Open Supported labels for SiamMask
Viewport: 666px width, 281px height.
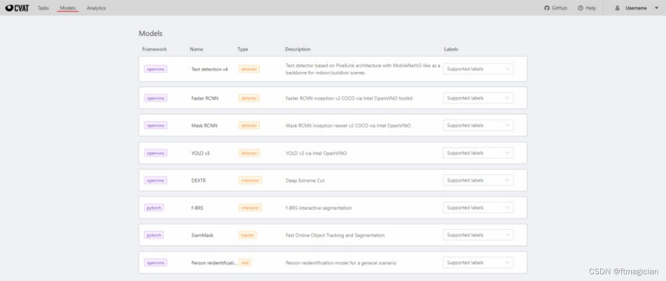(x=478, y=235)
